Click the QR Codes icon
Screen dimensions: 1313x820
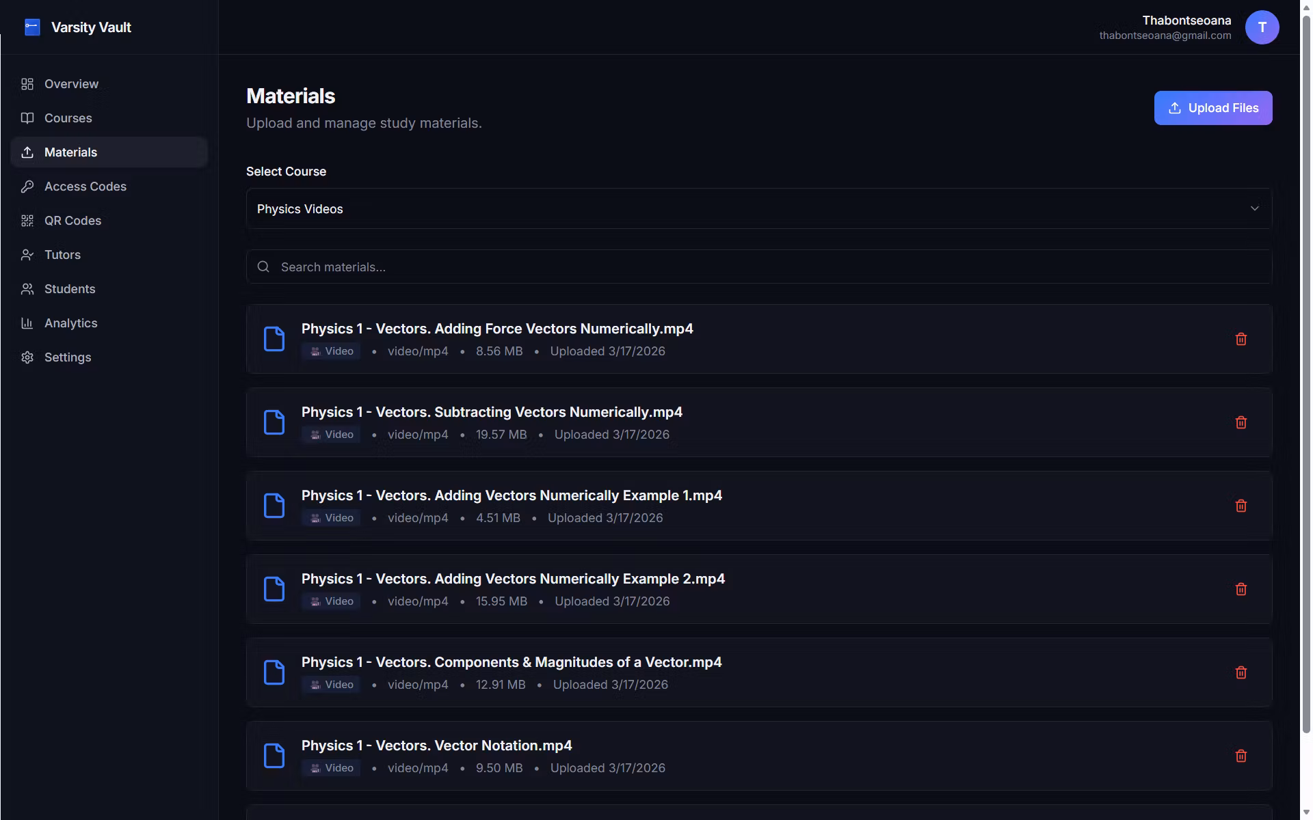point(27,221)
